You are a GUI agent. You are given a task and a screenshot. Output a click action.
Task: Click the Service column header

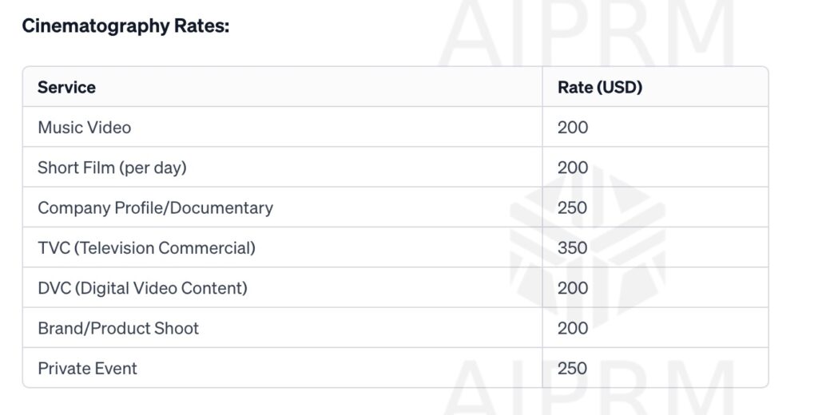coord(66,87)
